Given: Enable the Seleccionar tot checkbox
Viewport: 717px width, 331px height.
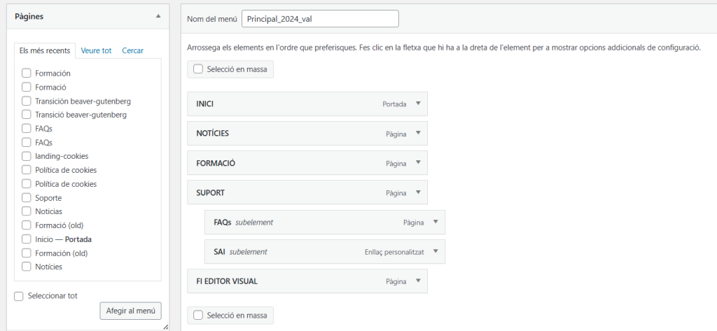Looking at the screenshot, I should point(19,296).
